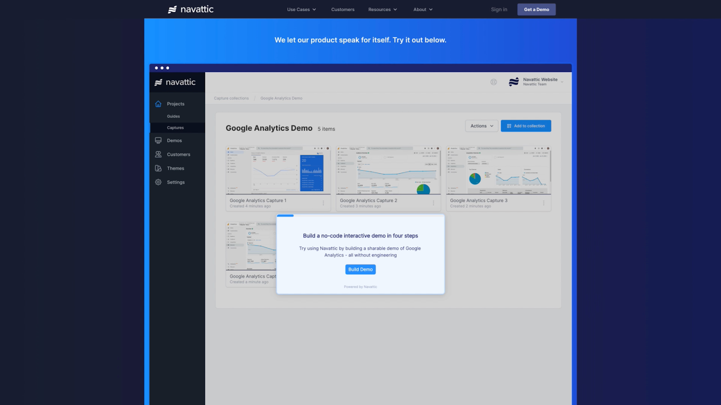Expand the Resources dropdown menu
The height and width of the screenshot is (405, 721).
coord(383,9)
